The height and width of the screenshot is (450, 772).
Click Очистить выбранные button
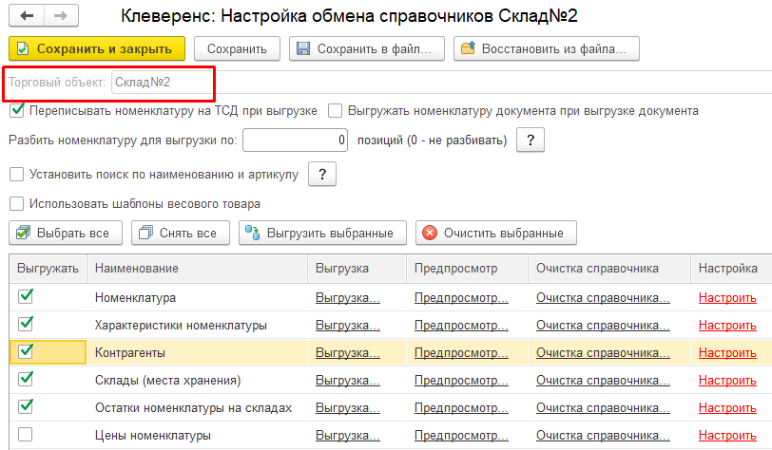click(495, 234)
